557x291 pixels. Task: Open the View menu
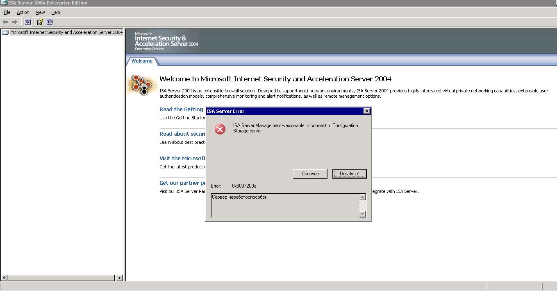coord(40,12)
